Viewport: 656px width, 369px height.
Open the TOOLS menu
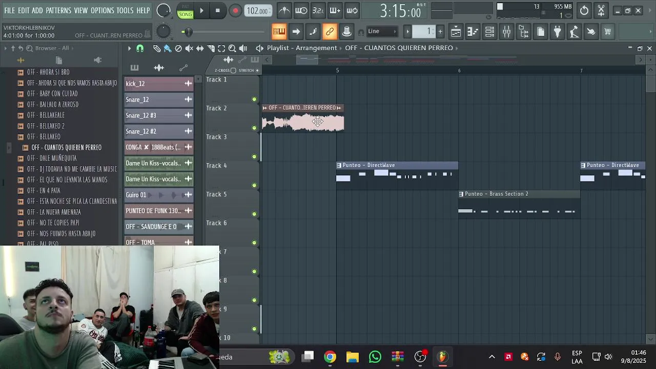[x=125, y=10]
